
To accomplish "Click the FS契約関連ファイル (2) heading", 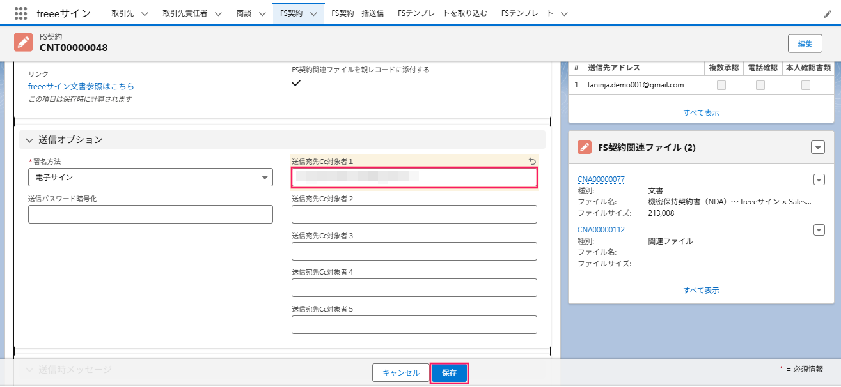I will pos(647,148).
